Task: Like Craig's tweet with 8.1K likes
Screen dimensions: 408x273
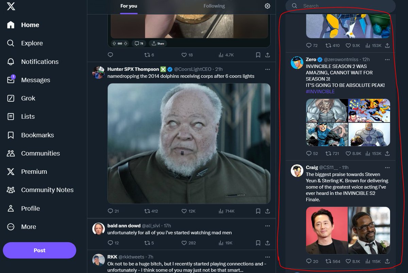Action: (x=354, y=261)
